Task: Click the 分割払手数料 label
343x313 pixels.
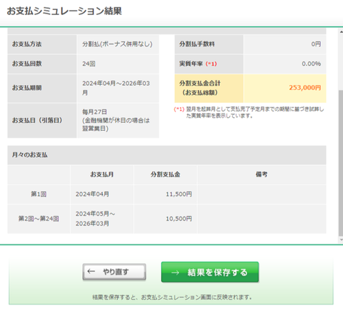Action: click(x=197, y=44)
